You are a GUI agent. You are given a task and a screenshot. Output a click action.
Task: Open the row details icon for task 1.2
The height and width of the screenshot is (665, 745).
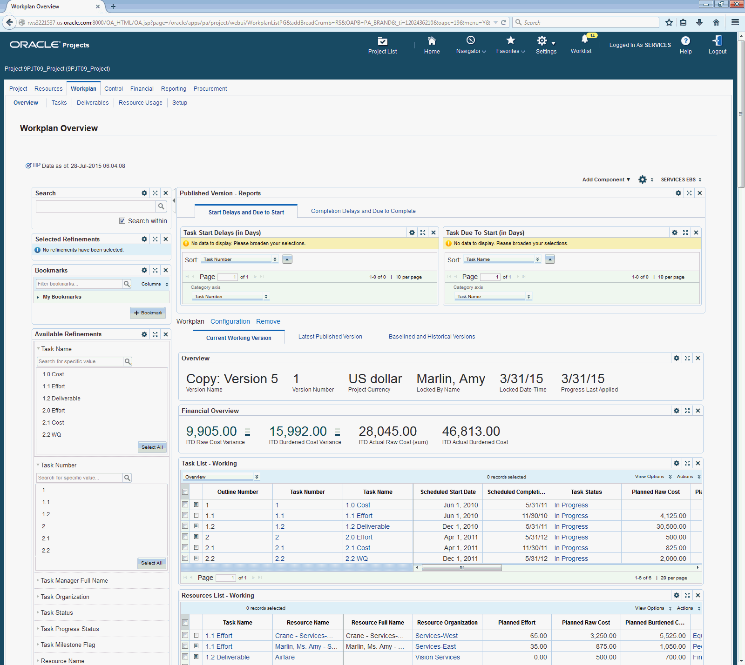pyautogui.click(x=196, y=526)
